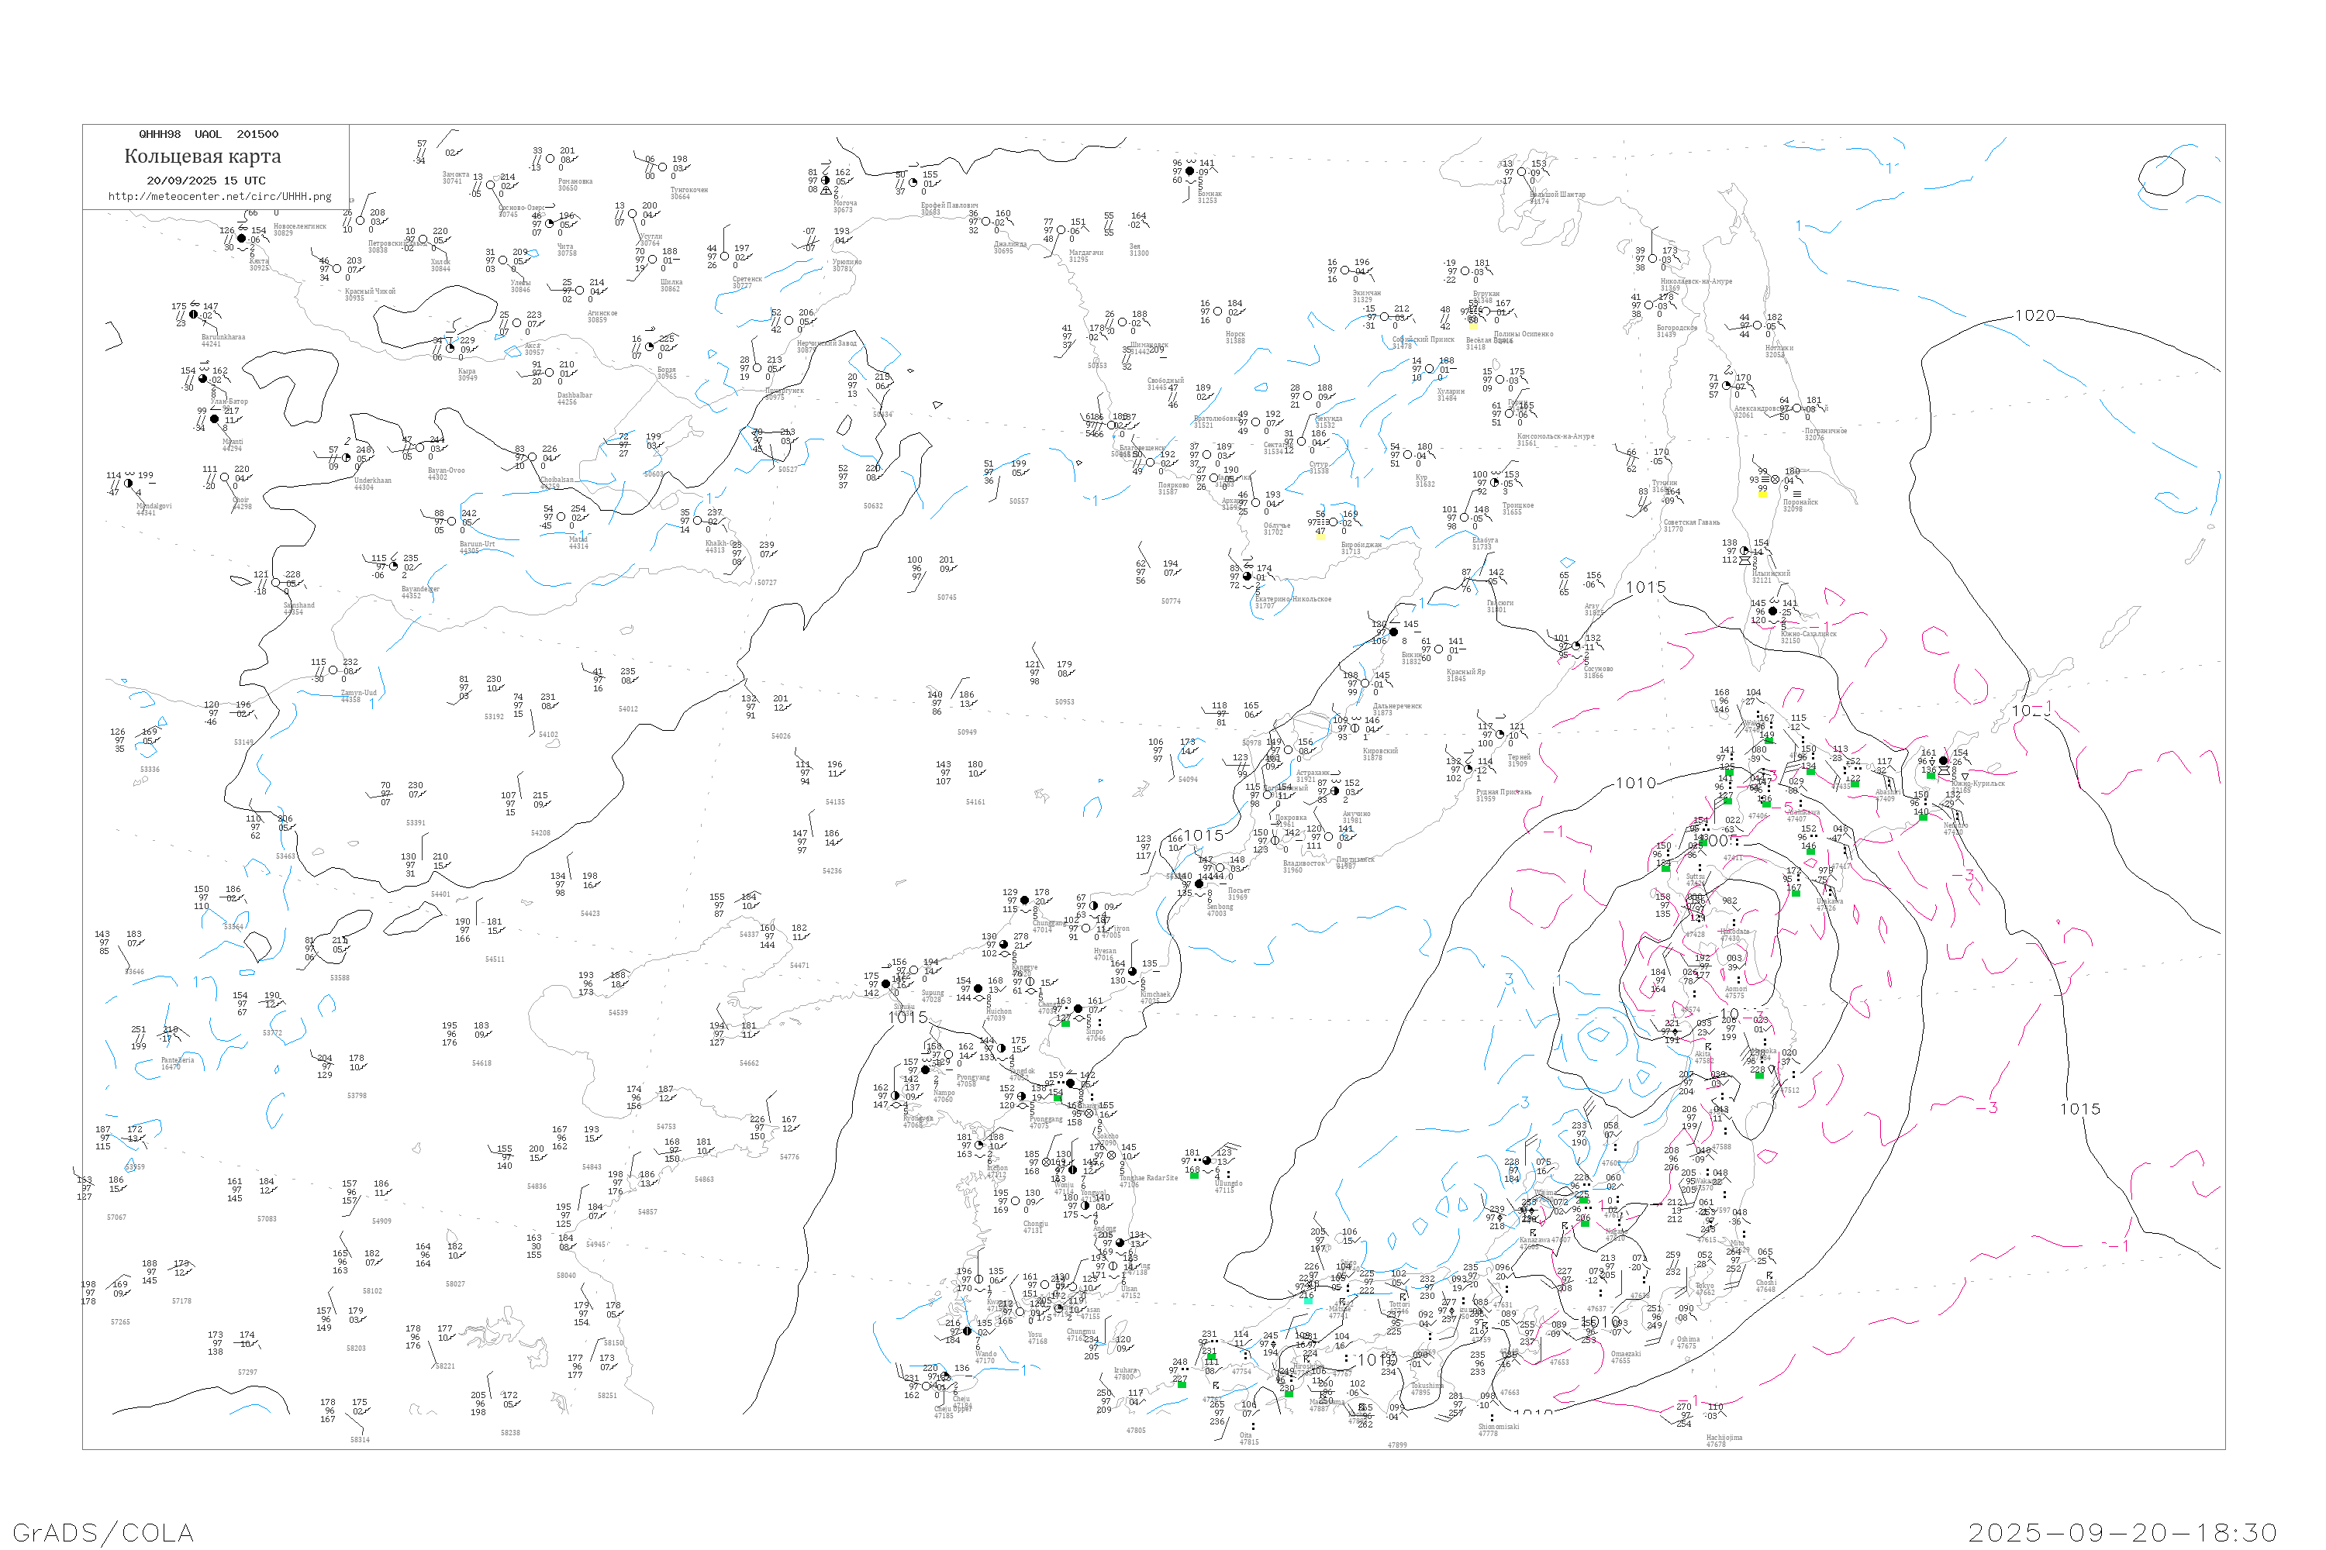
Task: Click the Кяхта filled station circle
Action: click(241, 238)
